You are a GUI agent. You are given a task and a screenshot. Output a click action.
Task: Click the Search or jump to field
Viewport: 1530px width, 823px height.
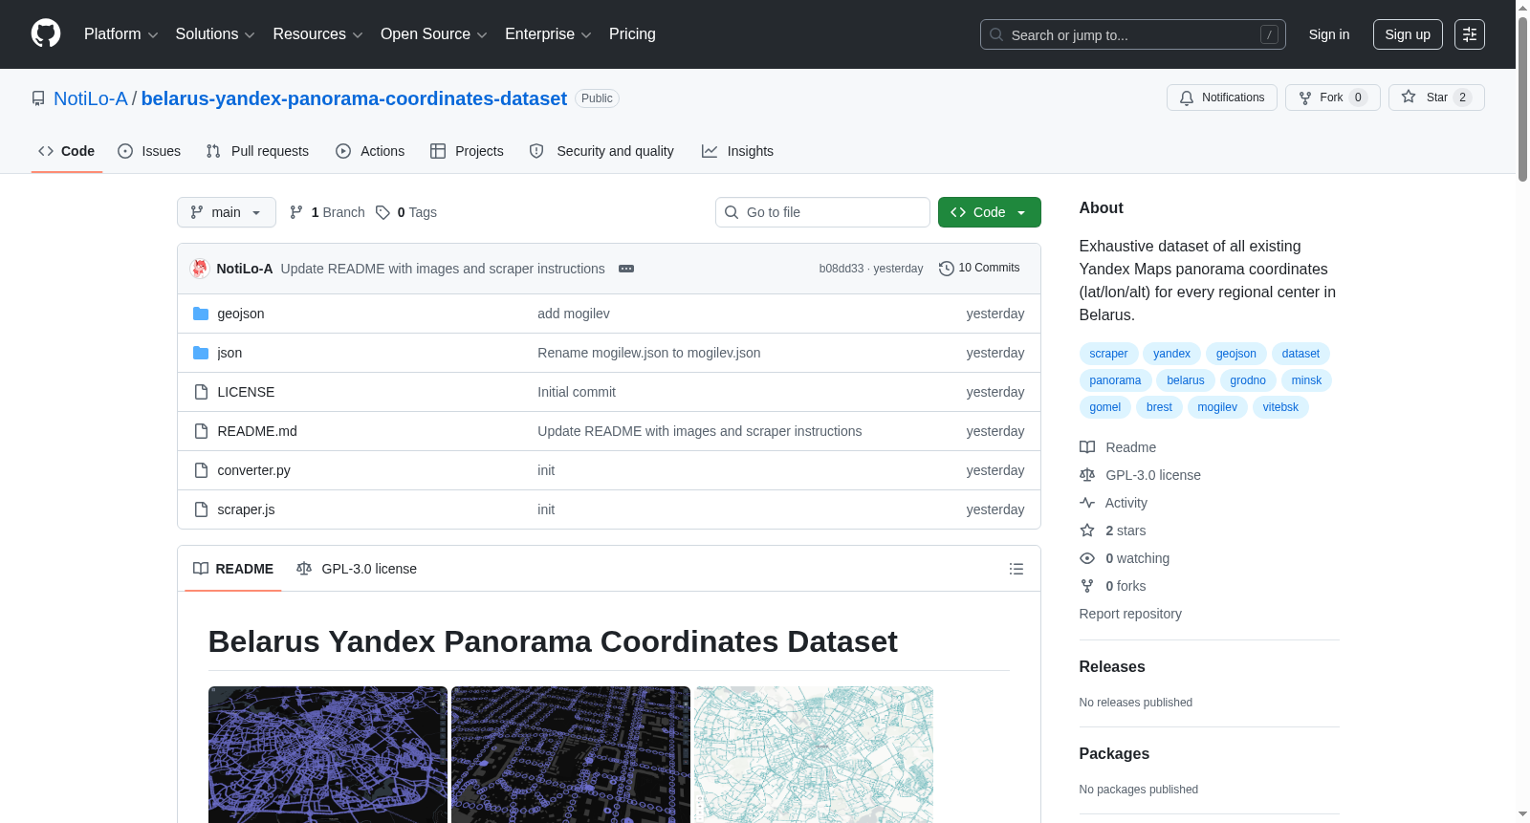pos(1133,34)
